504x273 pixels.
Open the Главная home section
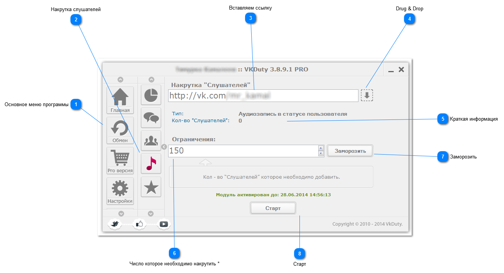click(120, 100)
